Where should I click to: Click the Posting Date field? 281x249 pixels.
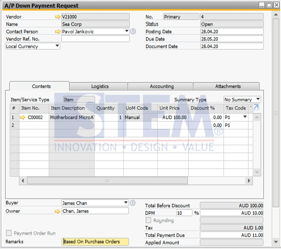click(232, 32)
